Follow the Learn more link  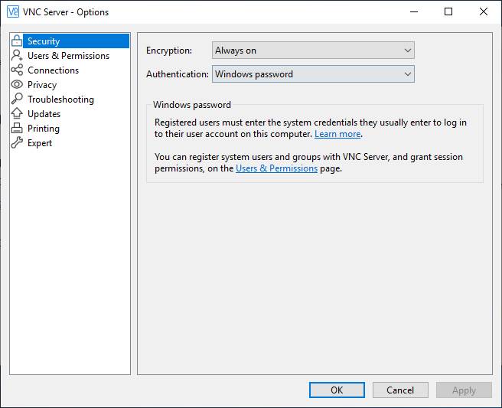[337, 134]
